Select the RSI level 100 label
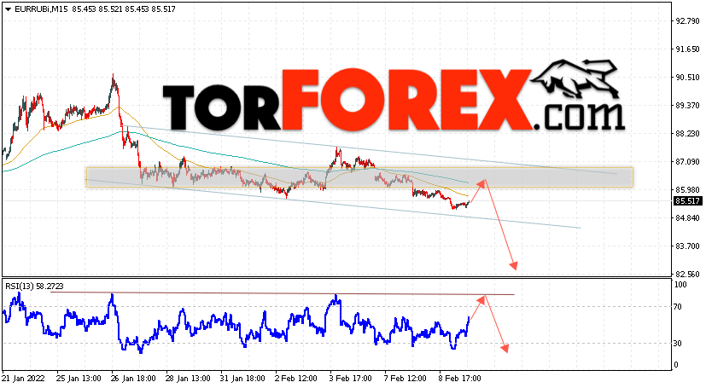The height and width of the screenshot is (388, 706). 680,285
